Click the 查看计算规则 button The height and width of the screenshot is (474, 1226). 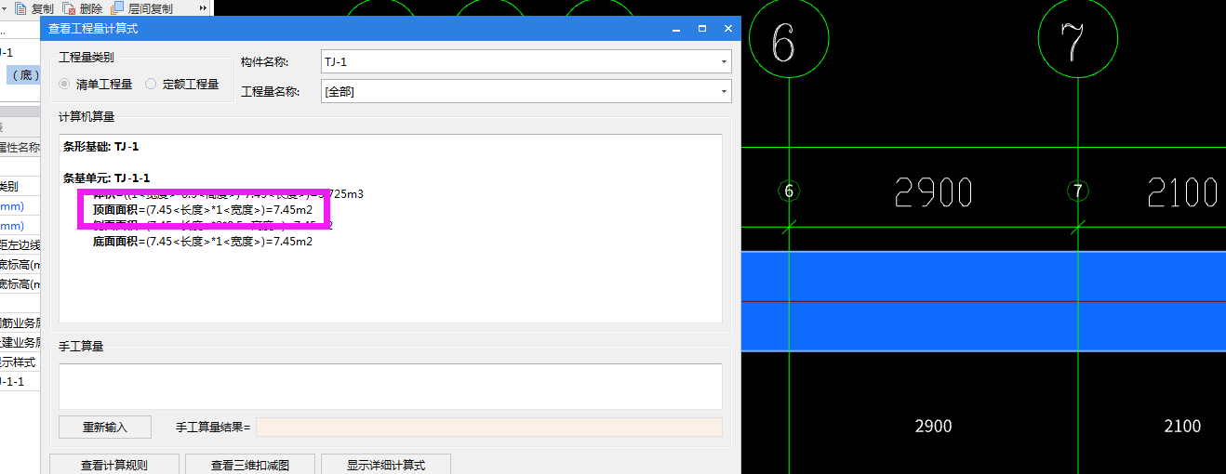(113, 465)
